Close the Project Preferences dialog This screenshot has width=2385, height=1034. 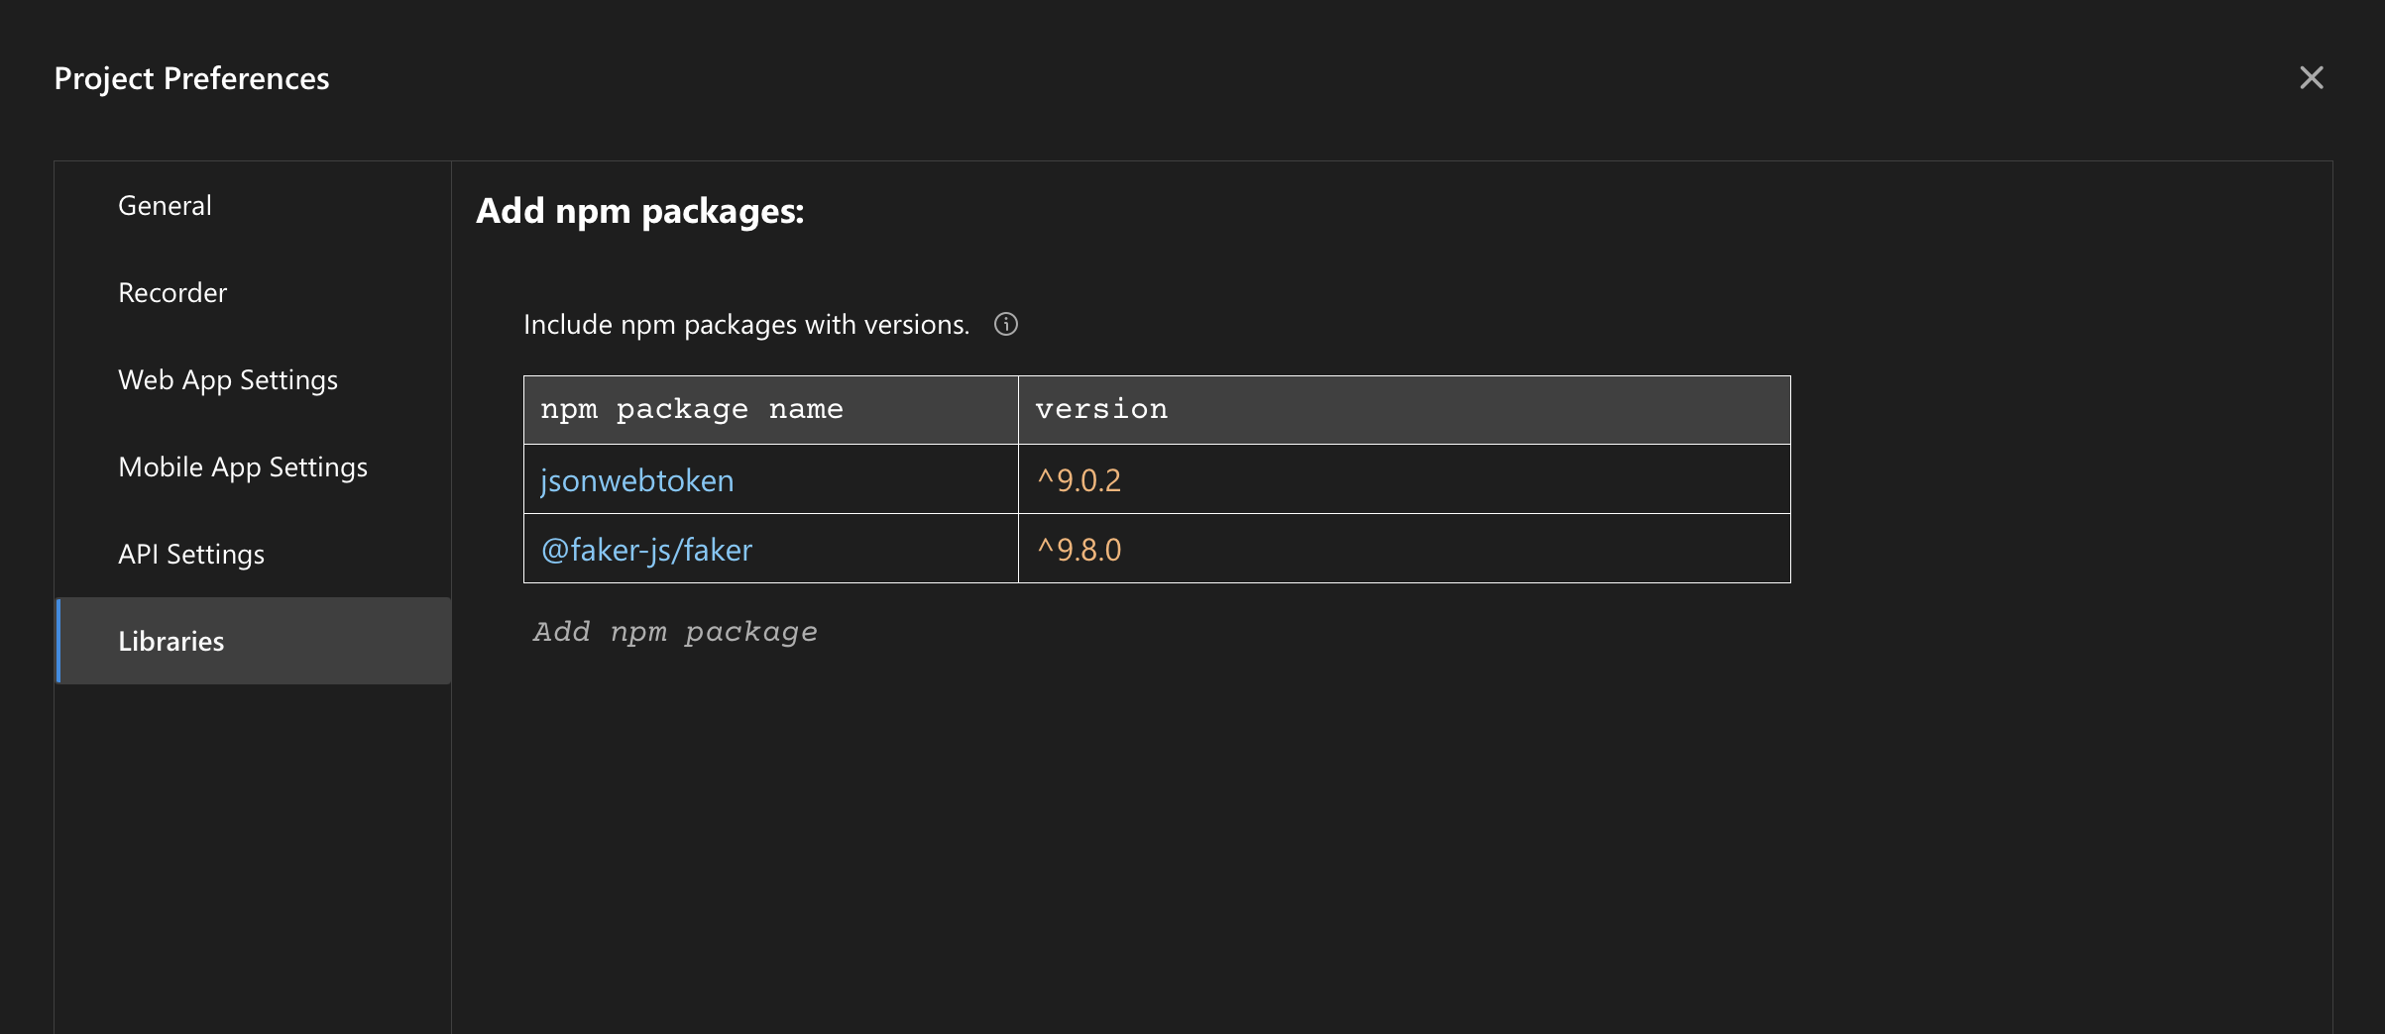pos(2311,78)
